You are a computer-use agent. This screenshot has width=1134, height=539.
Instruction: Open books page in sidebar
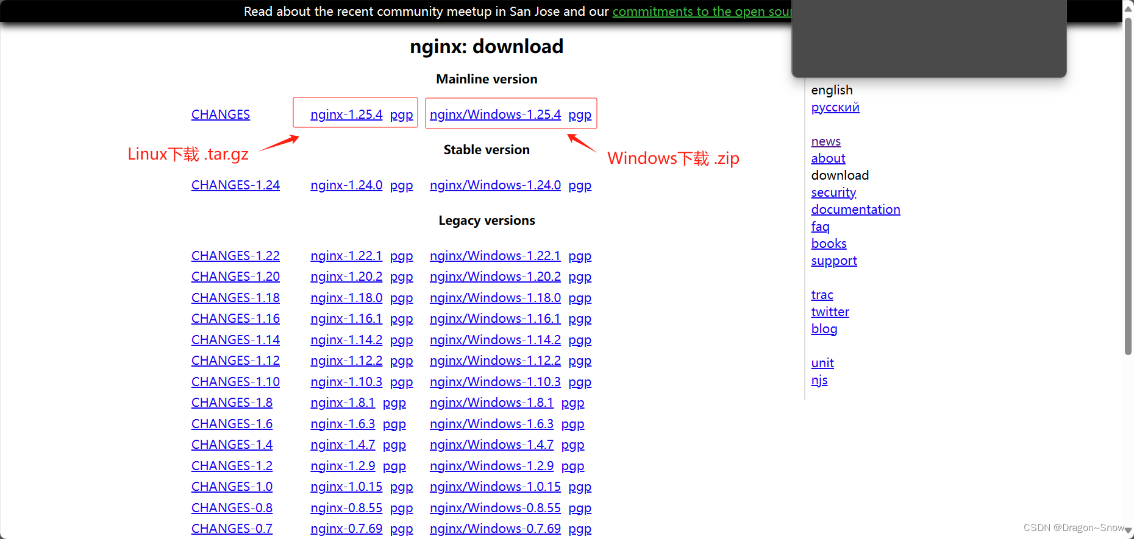pos(829,244)
